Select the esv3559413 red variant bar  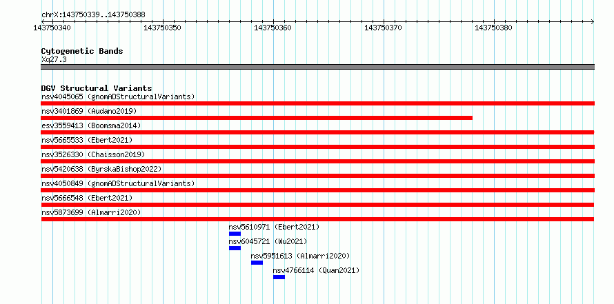(x=317, y=132)
